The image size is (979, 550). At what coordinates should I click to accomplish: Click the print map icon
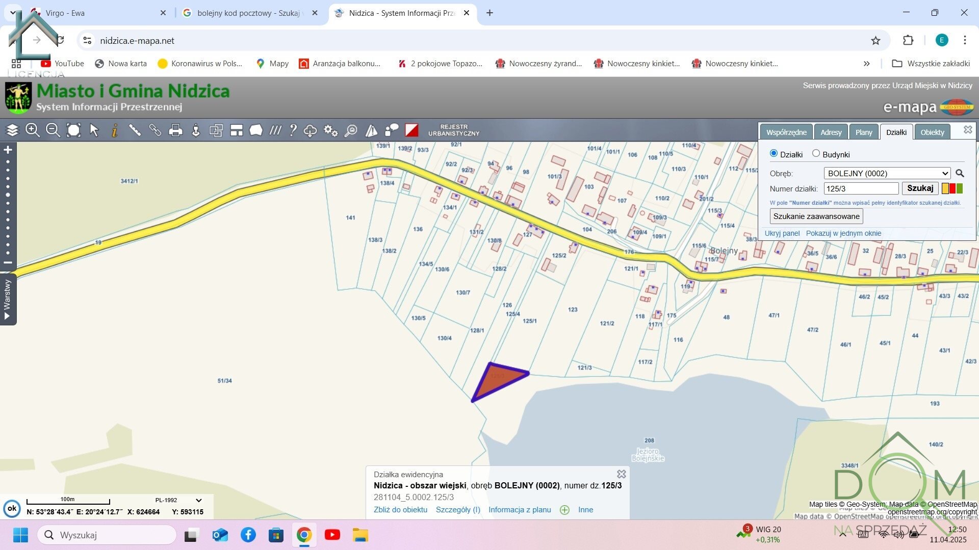click(x=175, y=130)
